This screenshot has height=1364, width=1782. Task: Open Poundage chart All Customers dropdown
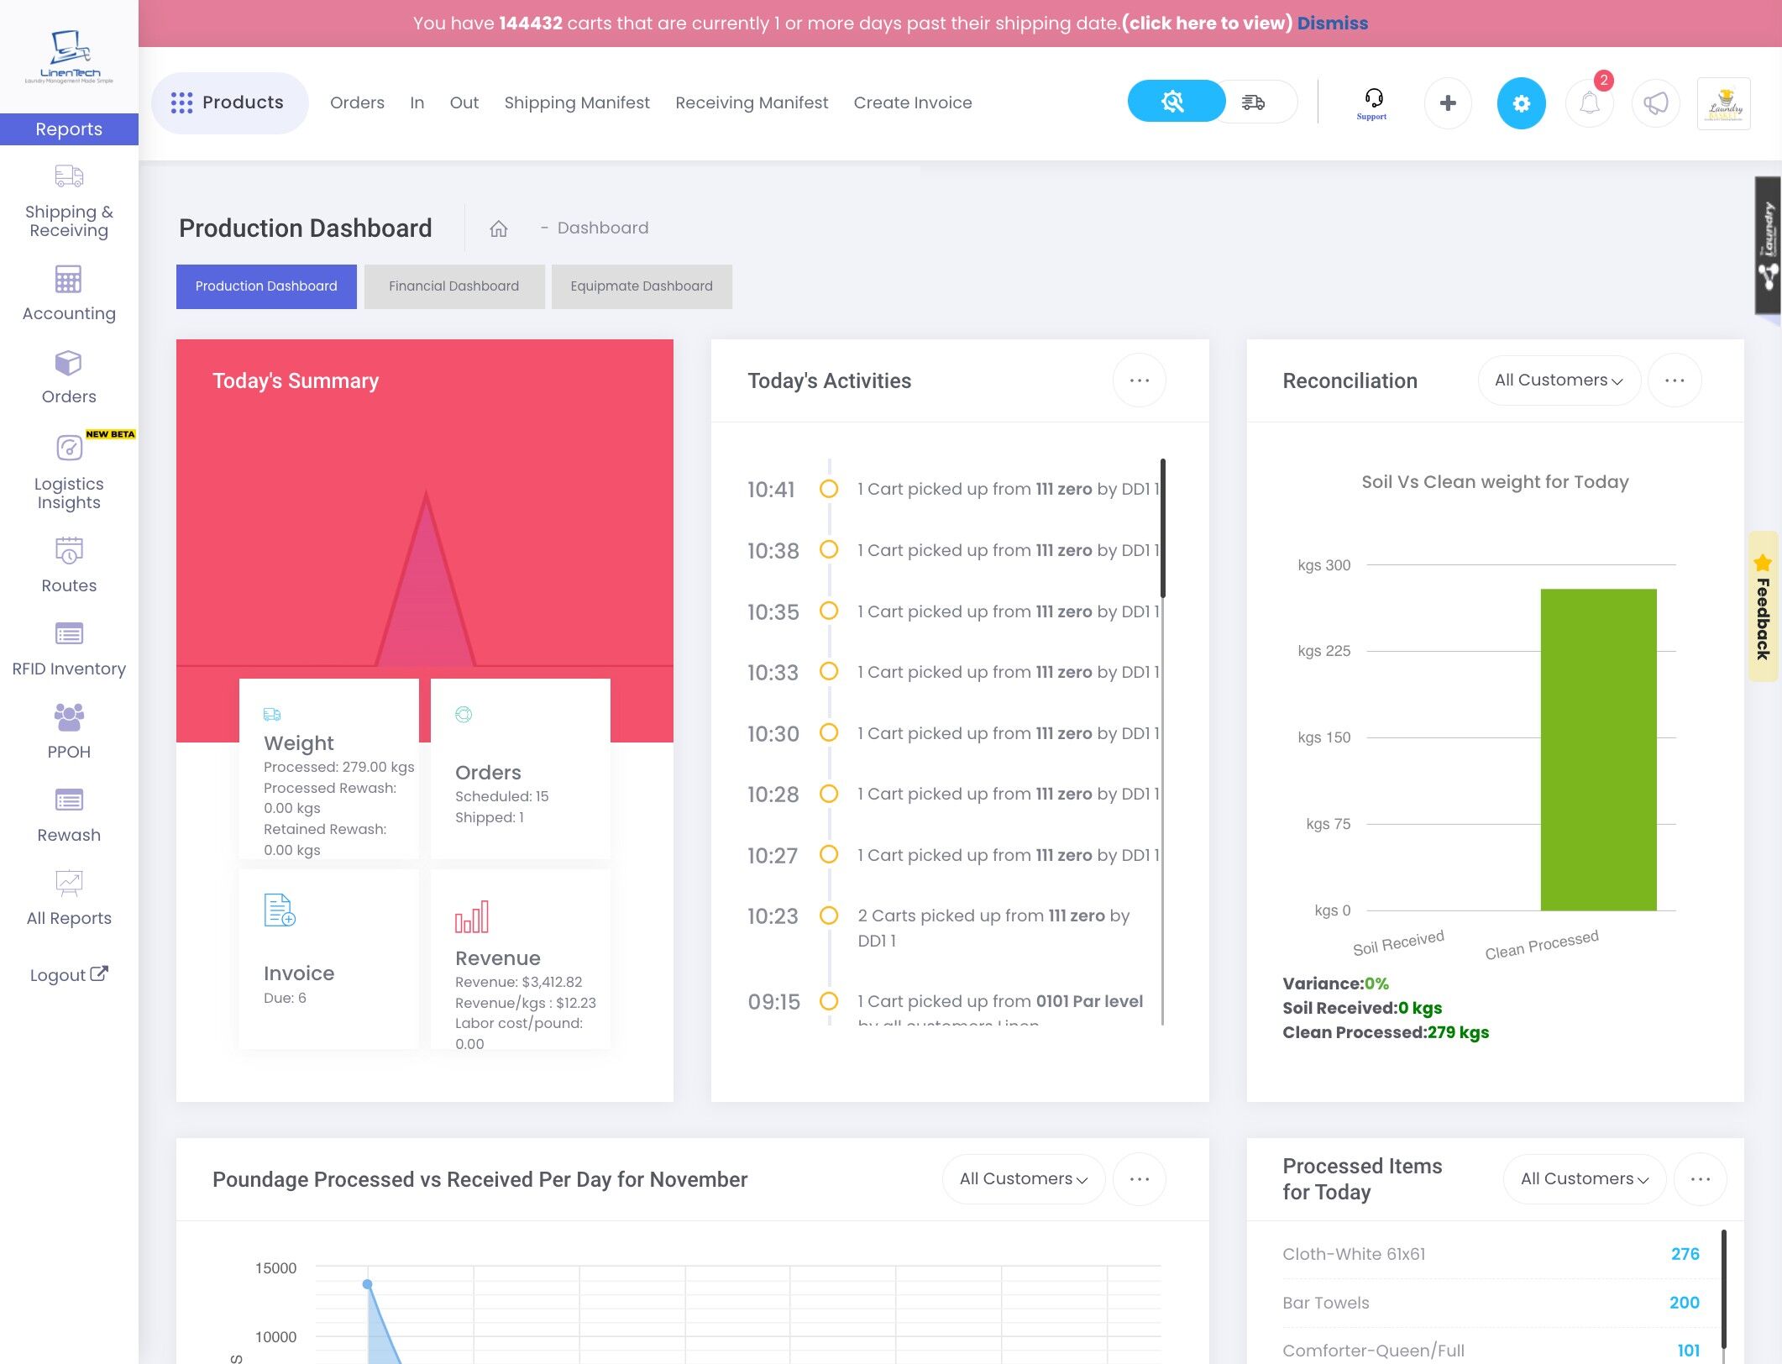point(1023,1179)
